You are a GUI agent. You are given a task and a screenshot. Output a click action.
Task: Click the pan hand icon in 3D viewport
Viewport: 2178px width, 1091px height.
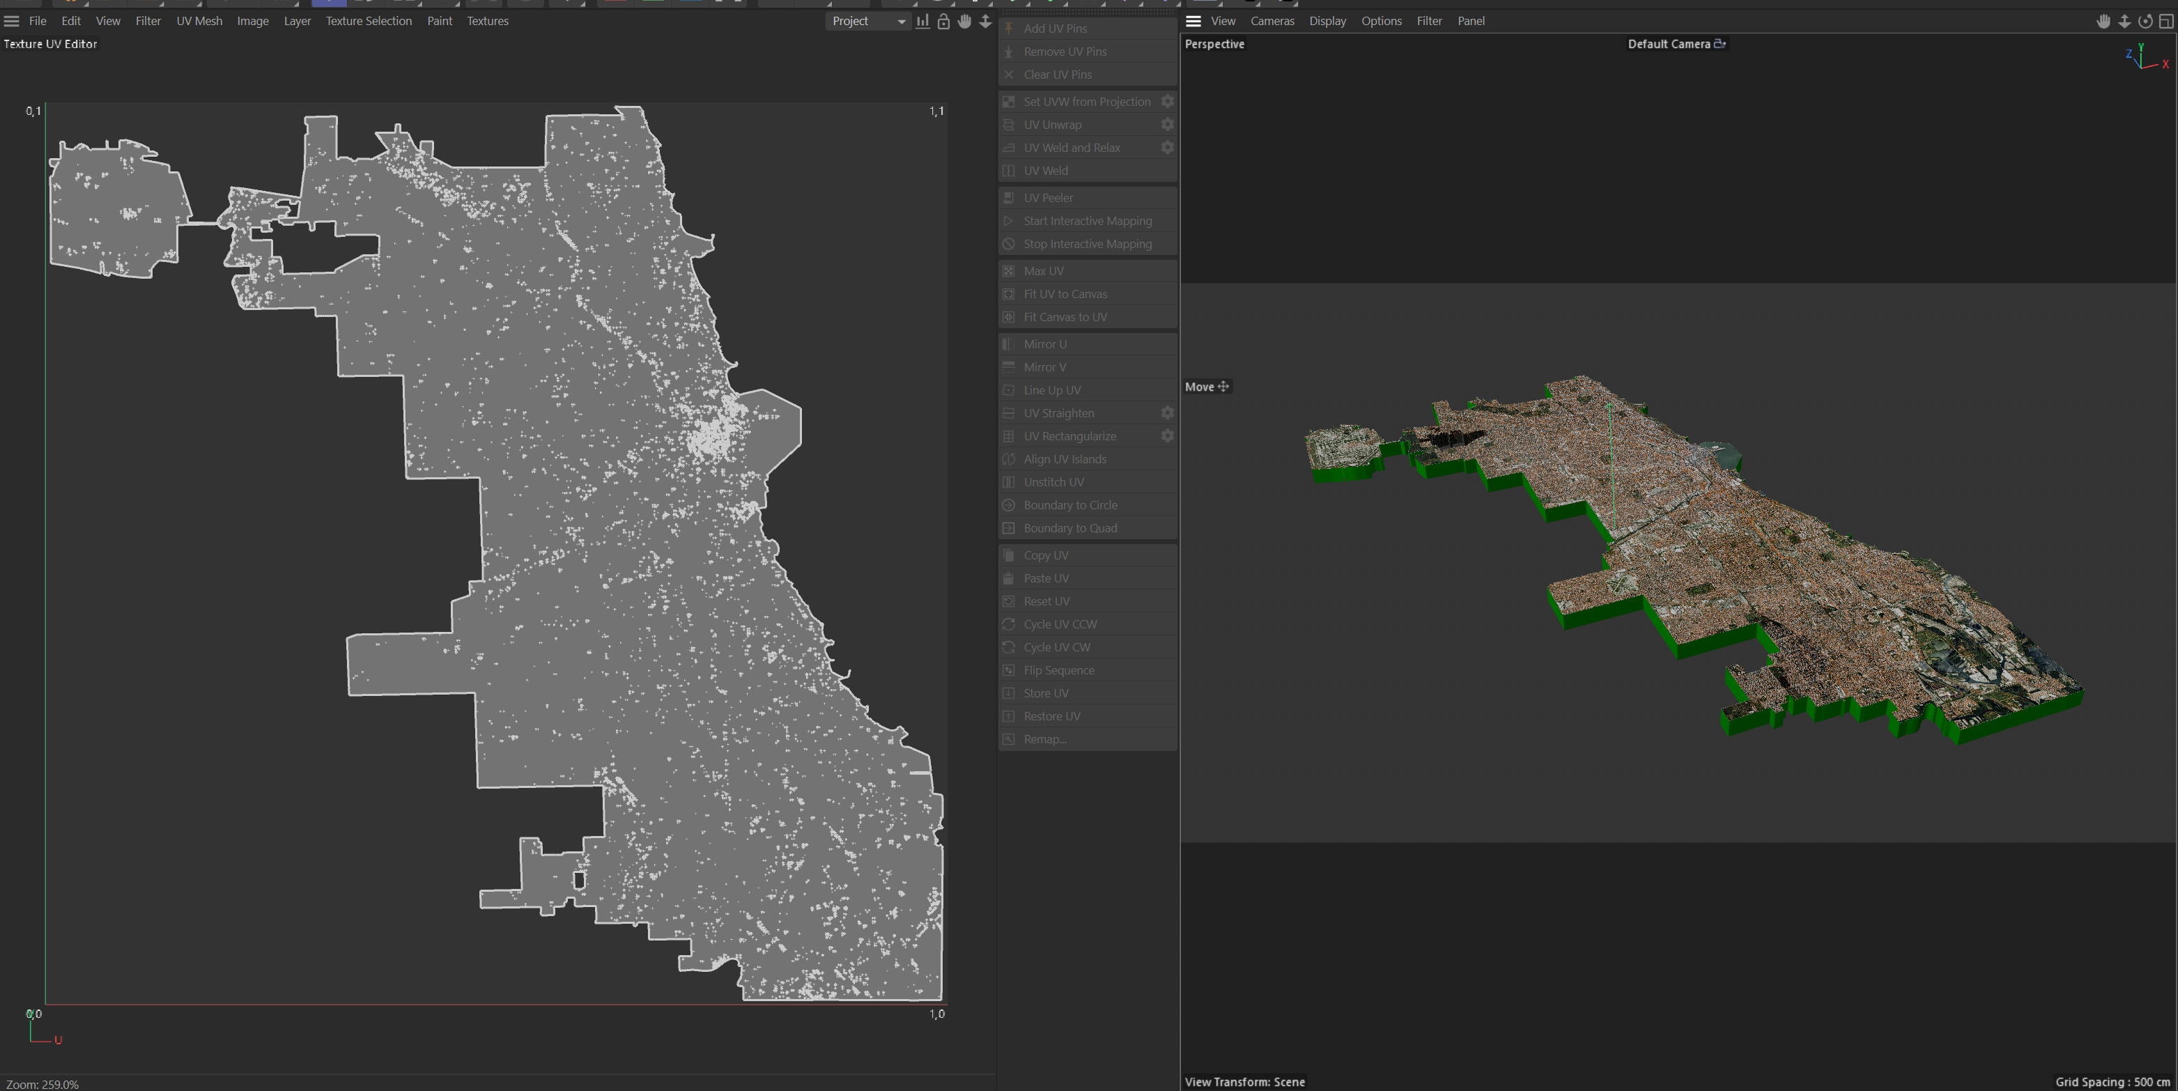[x=2103, y=21]
